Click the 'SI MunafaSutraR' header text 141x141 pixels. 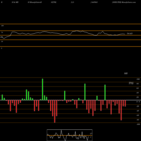tap(35, 2)
